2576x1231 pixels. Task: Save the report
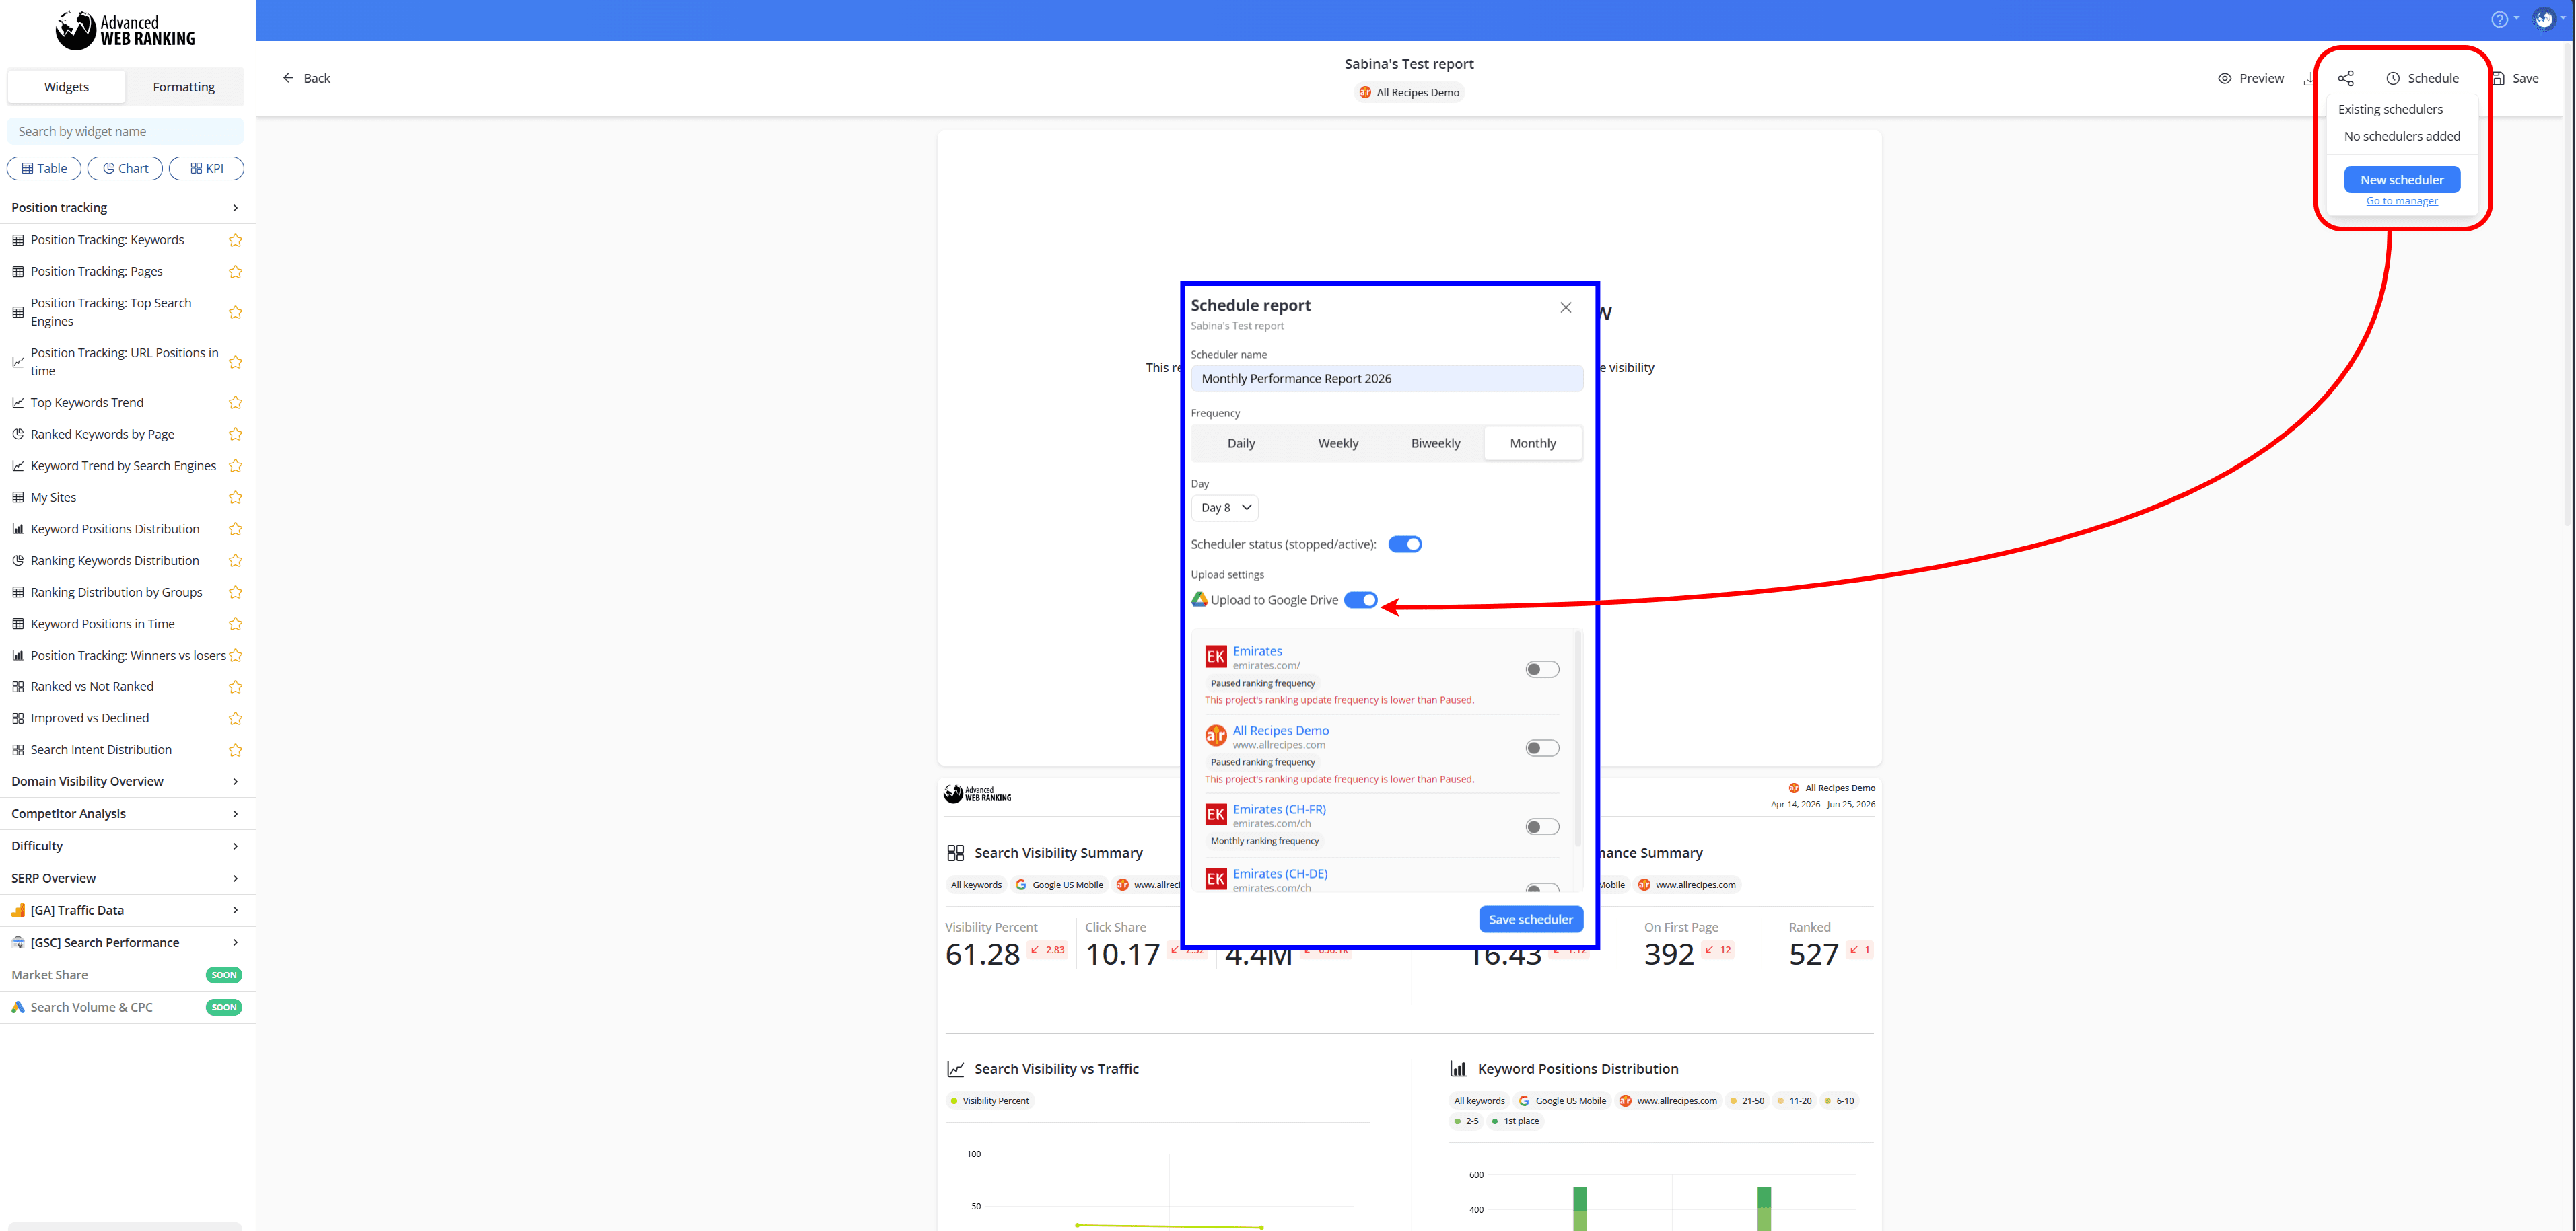(x=2516, y=78)
